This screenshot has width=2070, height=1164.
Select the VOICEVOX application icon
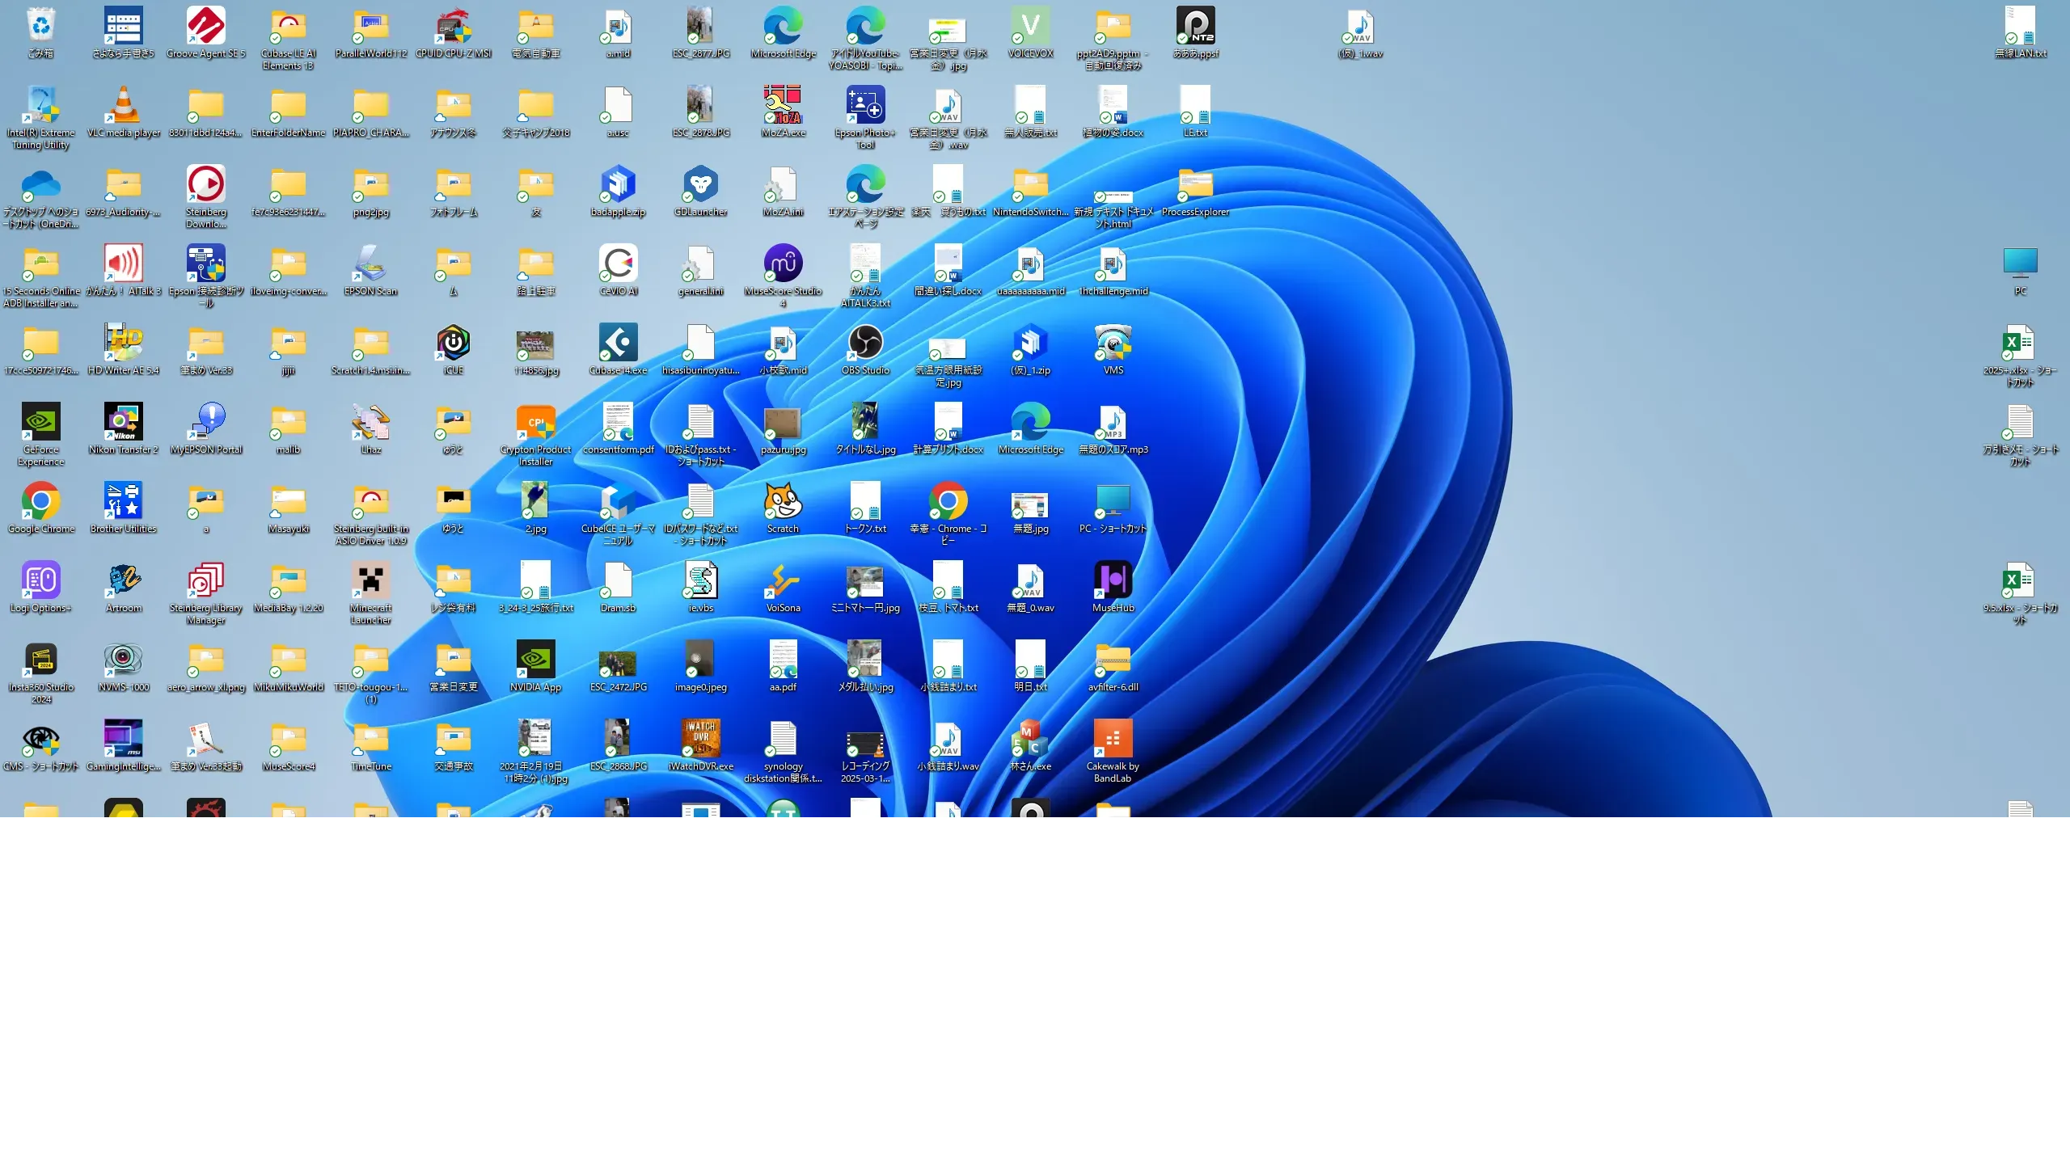coord(1031,26)
